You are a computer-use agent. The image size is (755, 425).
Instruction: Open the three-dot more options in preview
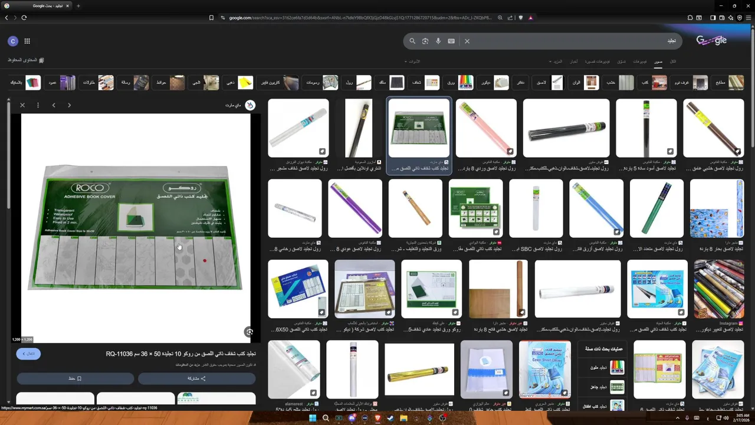point(38,105)
